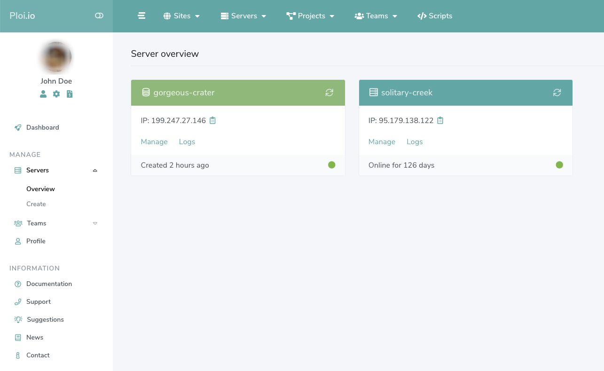Click 'Online for 126 days' text
Screen dimensions: 604x371
(401, 165)
